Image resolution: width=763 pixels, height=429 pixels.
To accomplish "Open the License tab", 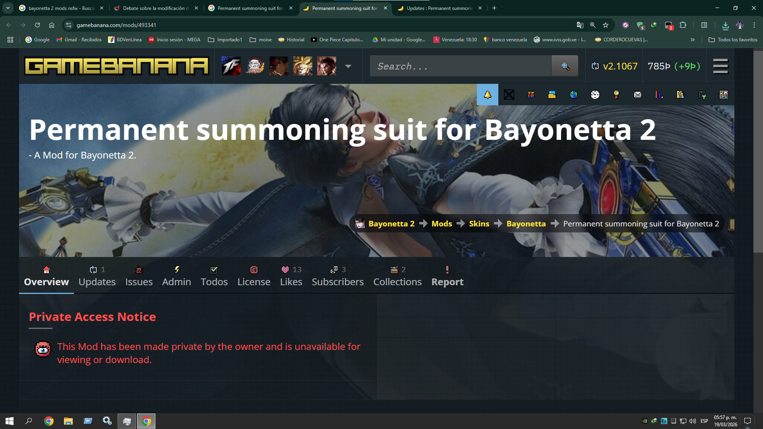I will (x=254, y=276).
